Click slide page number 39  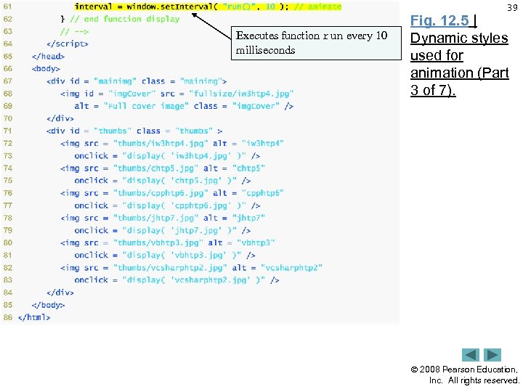[x=512, y=7]
